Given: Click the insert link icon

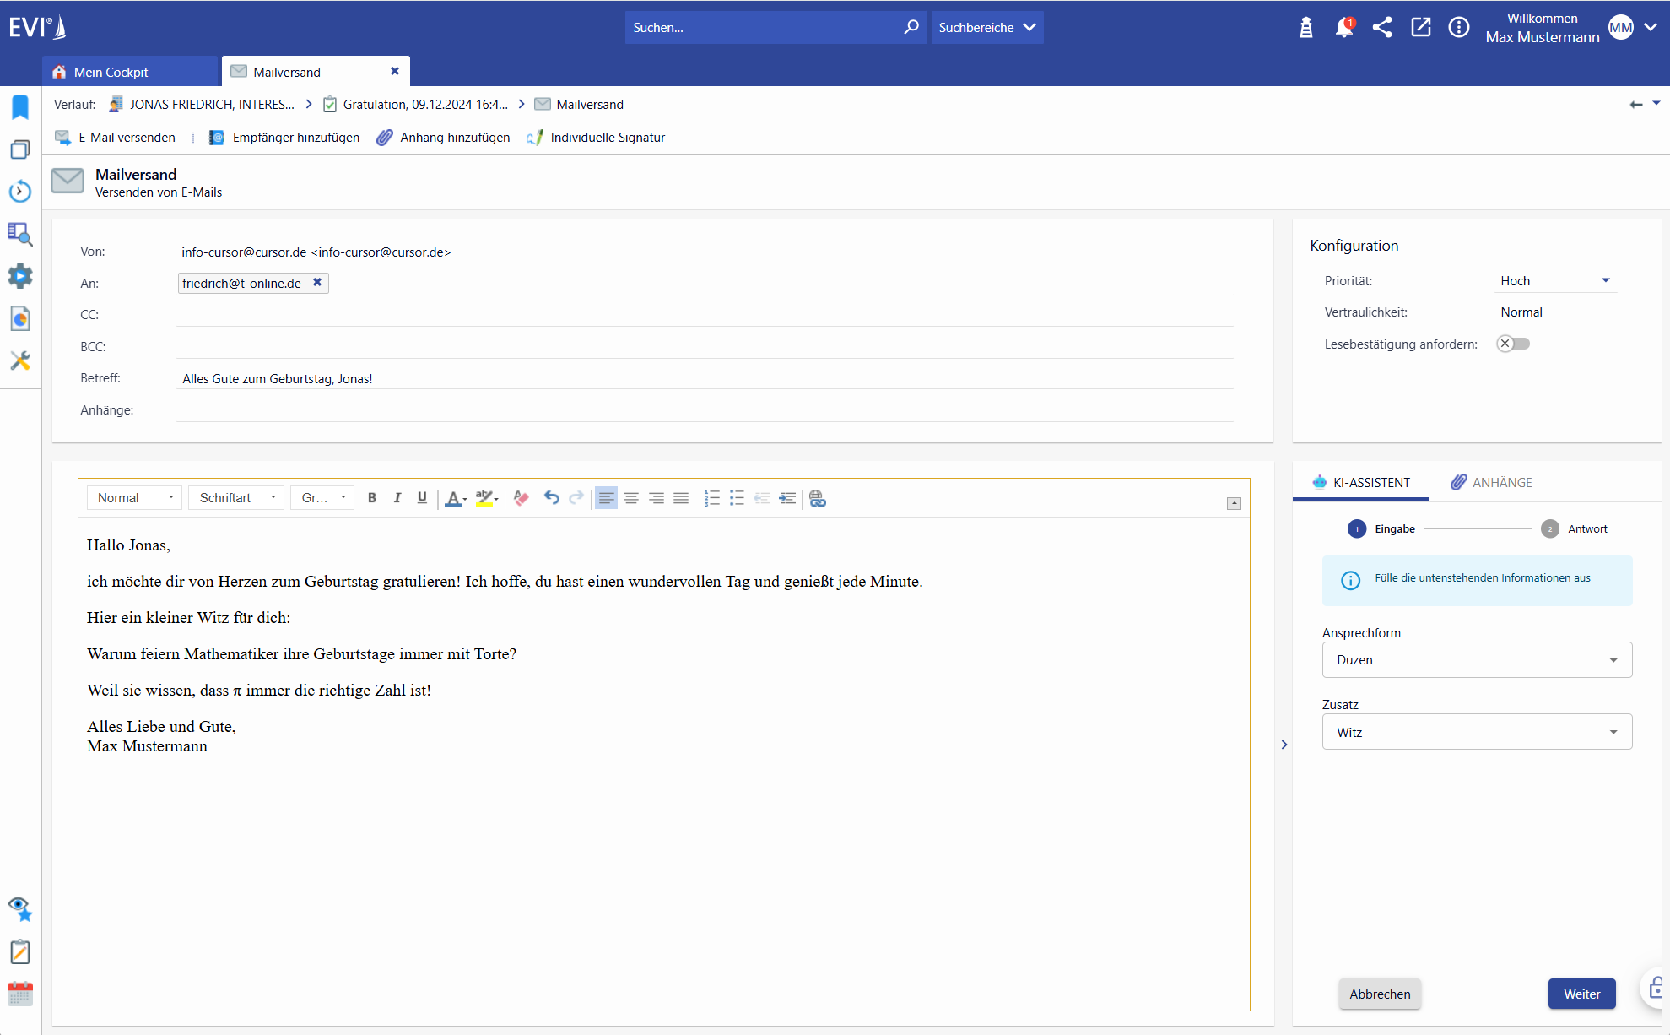Looking at the screenshot, I should click(817, 498).
